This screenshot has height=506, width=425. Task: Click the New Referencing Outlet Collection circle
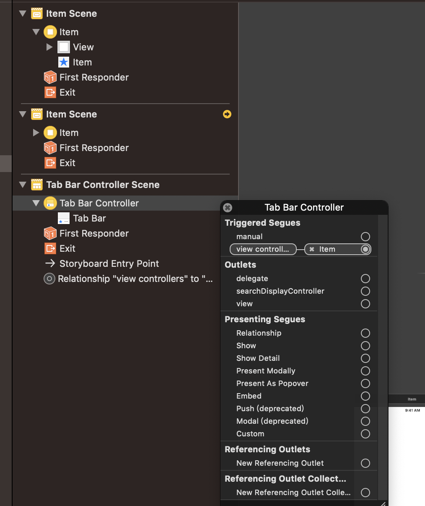pos(365,493)
